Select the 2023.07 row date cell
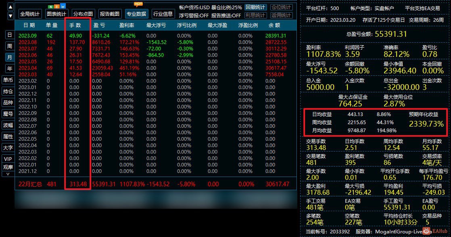The image size is (451, 237). (x=27, y=49)
